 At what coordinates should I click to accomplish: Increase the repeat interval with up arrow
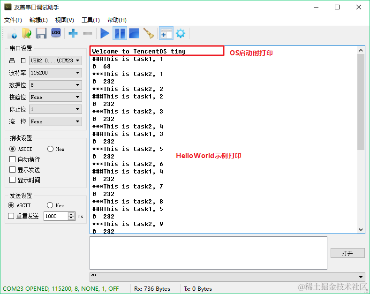point(71,214)
